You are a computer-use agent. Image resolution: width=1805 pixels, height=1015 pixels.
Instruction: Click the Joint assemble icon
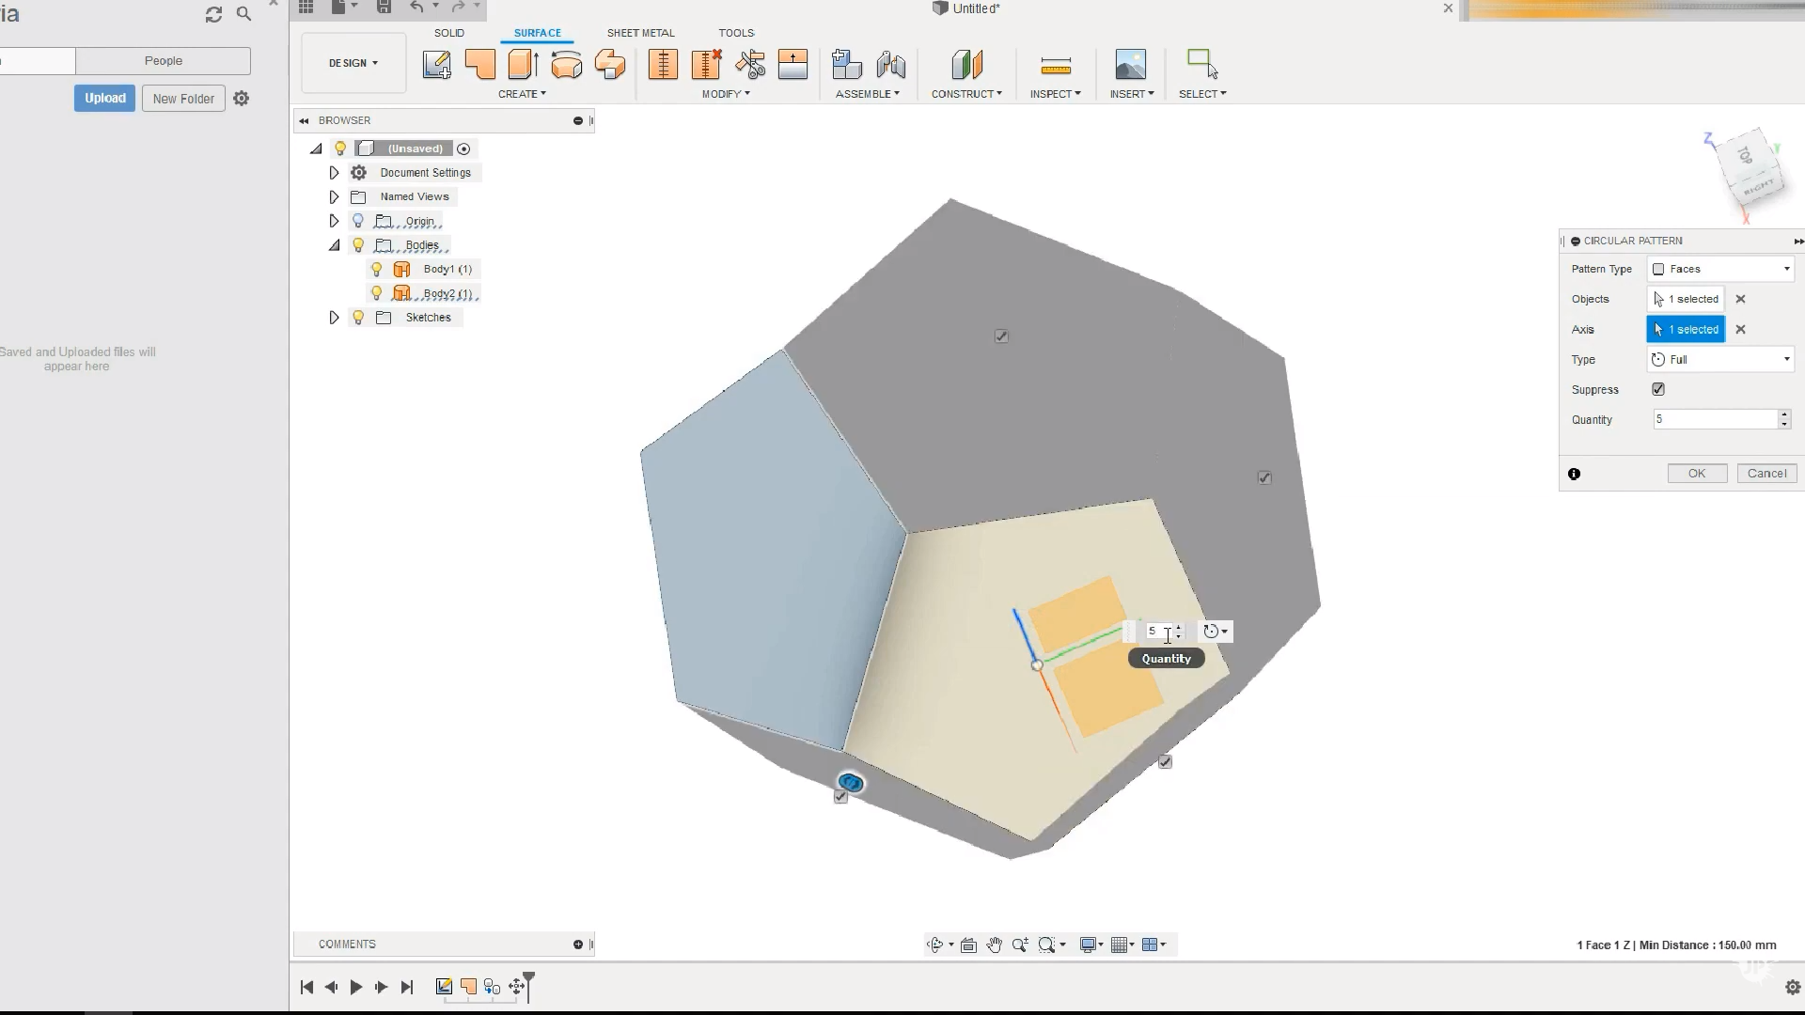click(890, 65)
